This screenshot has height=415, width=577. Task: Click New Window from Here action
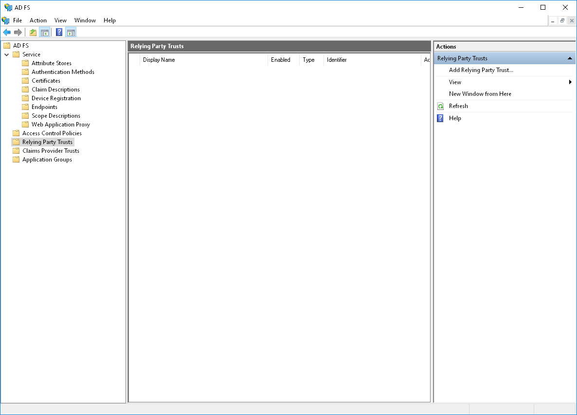tap(480, 94)
